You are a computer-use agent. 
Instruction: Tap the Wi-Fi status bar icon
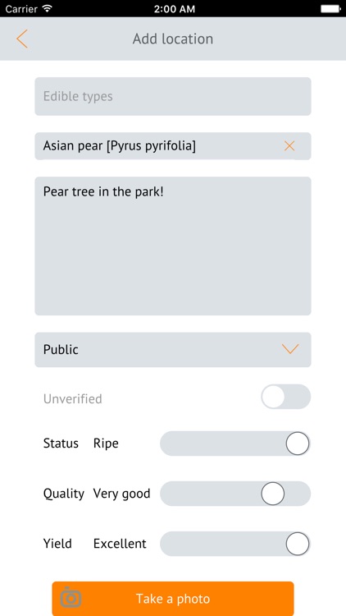(48, 9)
